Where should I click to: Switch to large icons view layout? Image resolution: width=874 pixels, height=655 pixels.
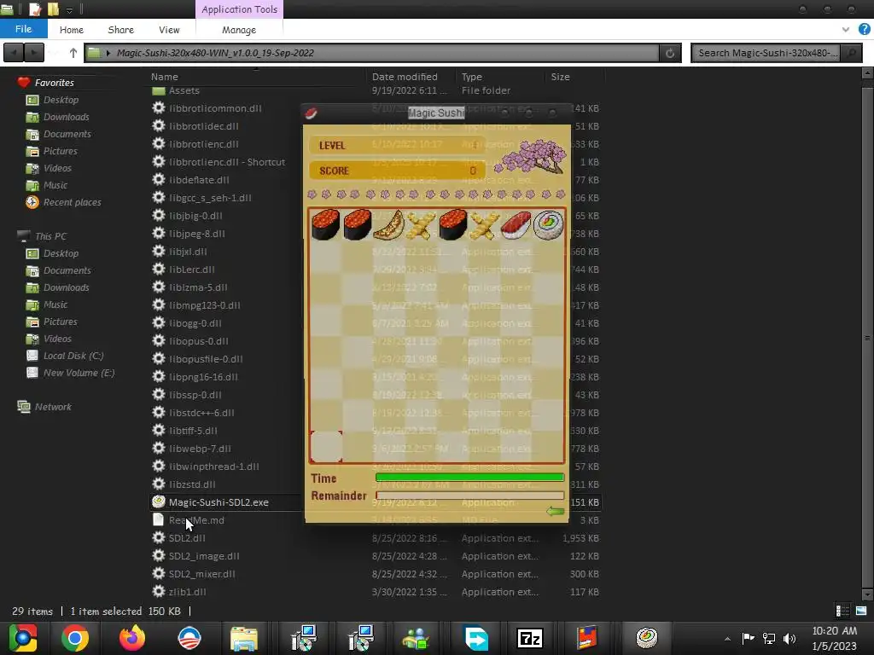point(861,611)
